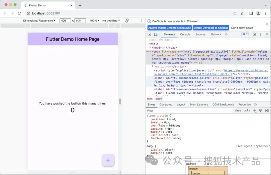Open DevTools customize three-dot menu
271x175 pixels.
260,34
